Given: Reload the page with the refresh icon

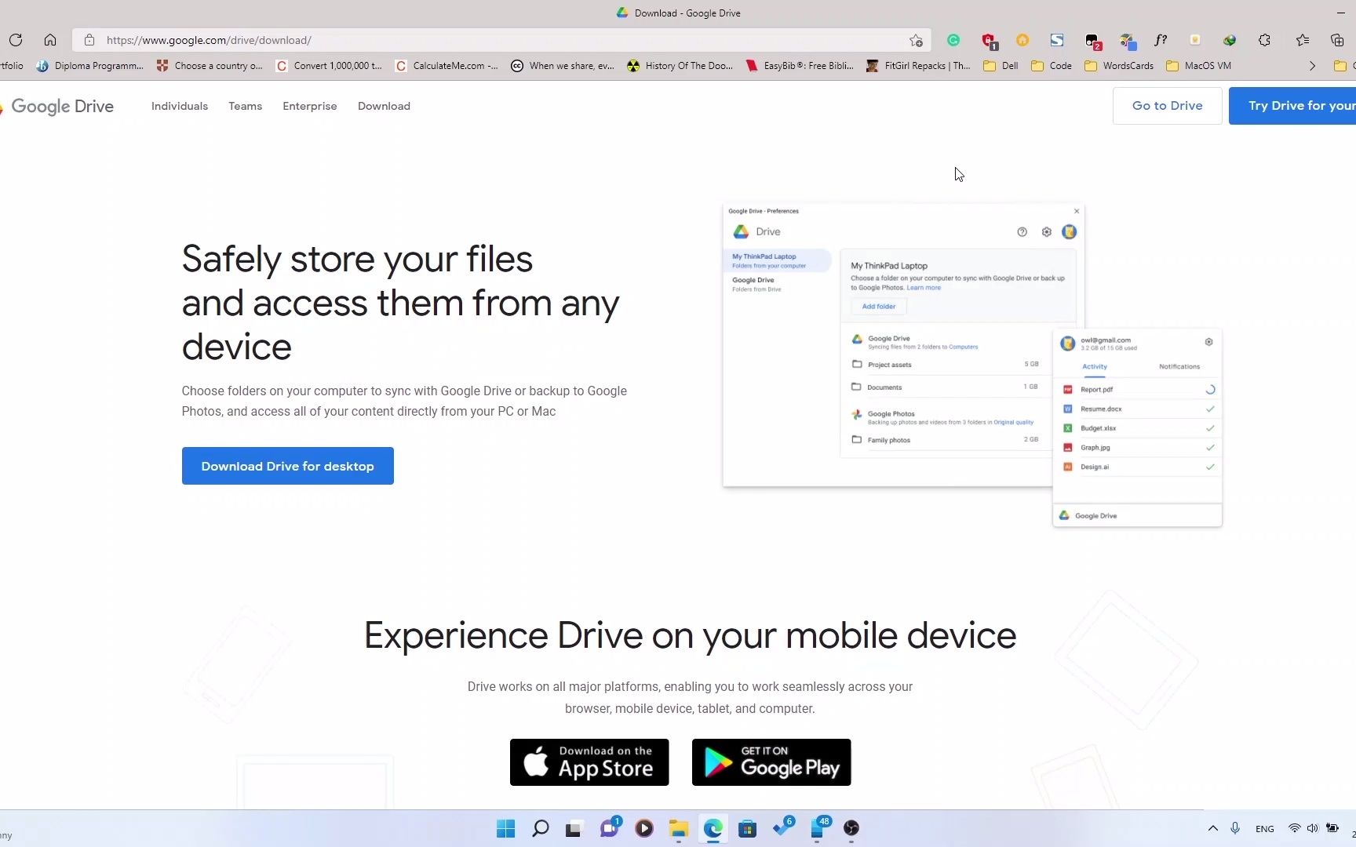Looking at the screenshot, I should (16, 40).
